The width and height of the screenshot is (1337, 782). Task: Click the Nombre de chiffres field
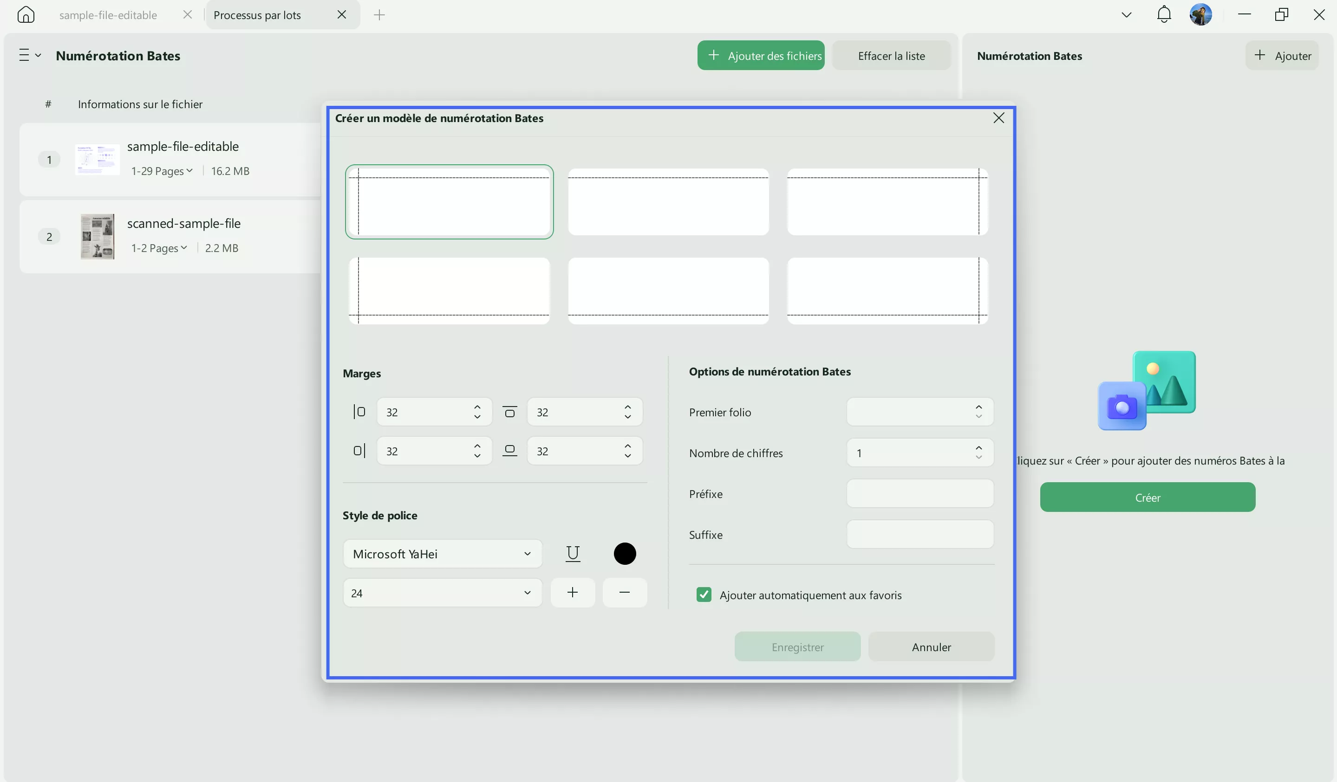[920, 452]
